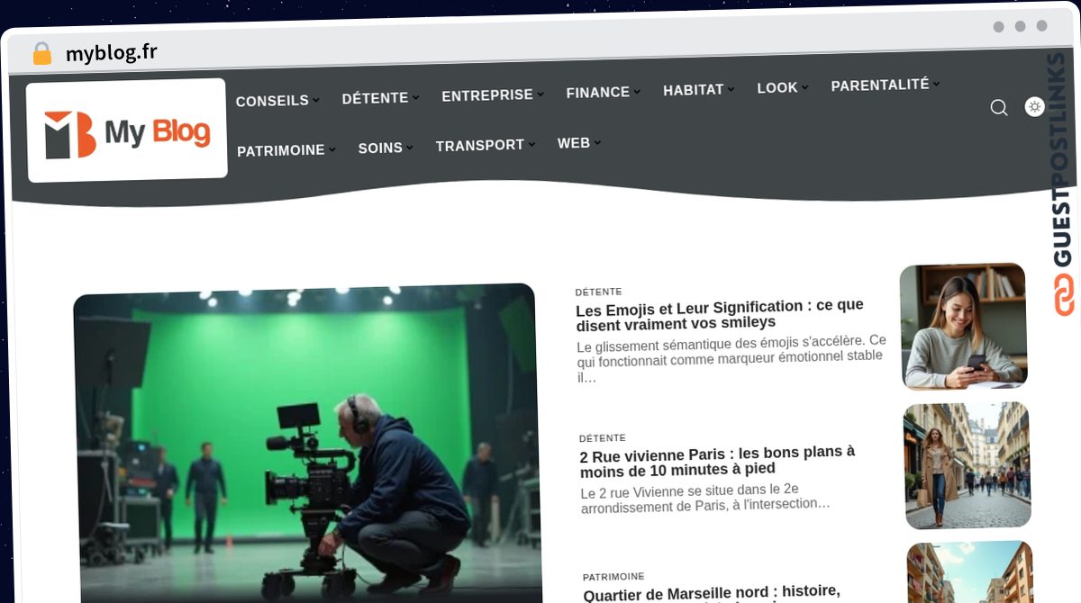
Task: Open the Marseille buildings thumbnail
Action: pyautogui.click(x=970, y=572)
